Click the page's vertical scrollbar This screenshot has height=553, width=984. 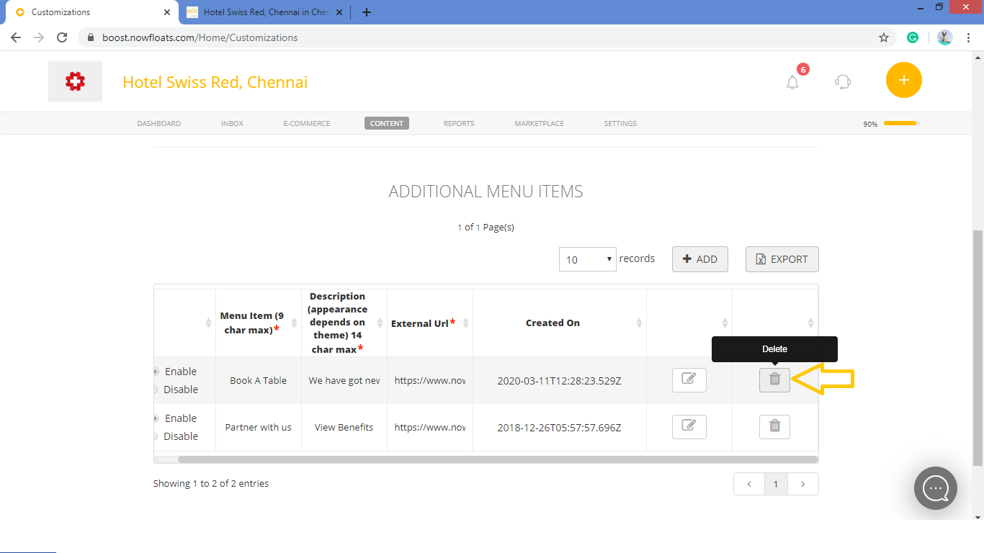978,348
